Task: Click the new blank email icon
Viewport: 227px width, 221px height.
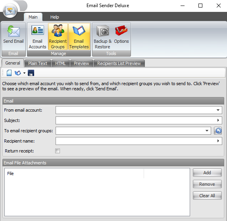Action: [x=9, y=73]
